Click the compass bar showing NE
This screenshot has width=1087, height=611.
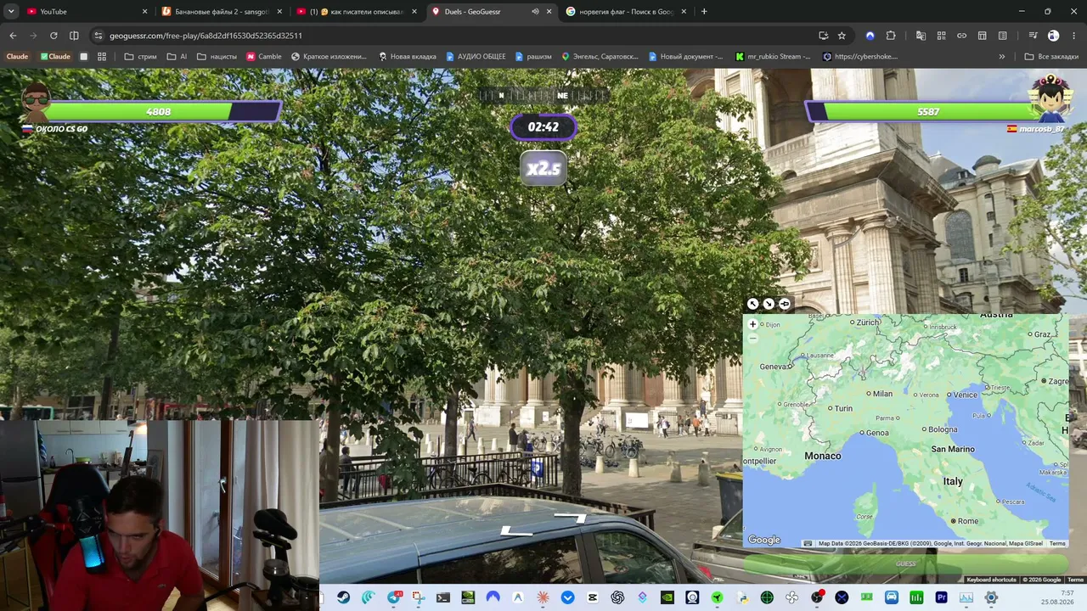click(543, 96)
